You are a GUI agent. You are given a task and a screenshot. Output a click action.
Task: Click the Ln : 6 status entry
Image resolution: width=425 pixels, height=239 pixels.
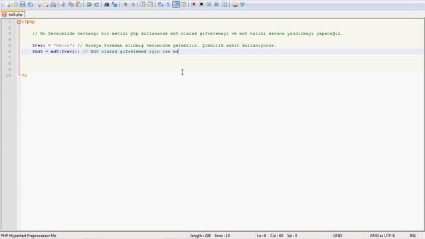pyautogui.click(x=262, y=236)
